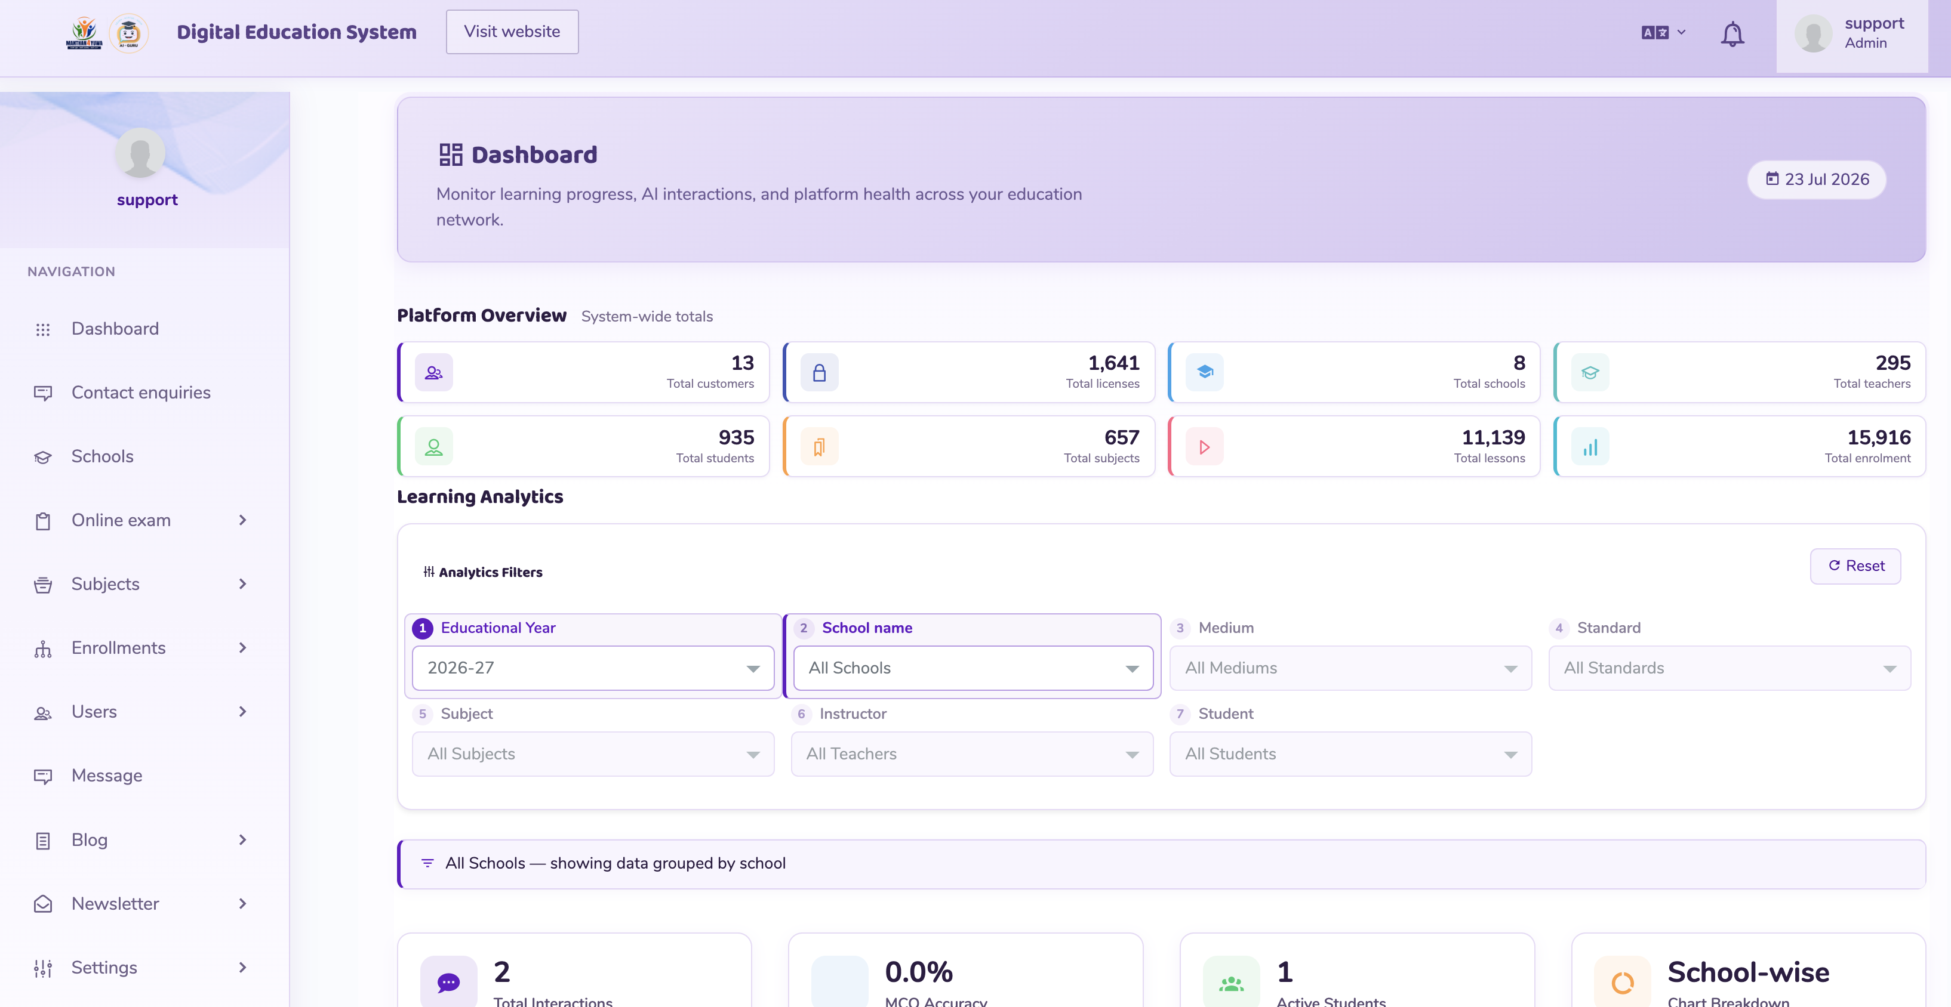
Task: Click the sidebar support avatar
Action: pos(140,153)
